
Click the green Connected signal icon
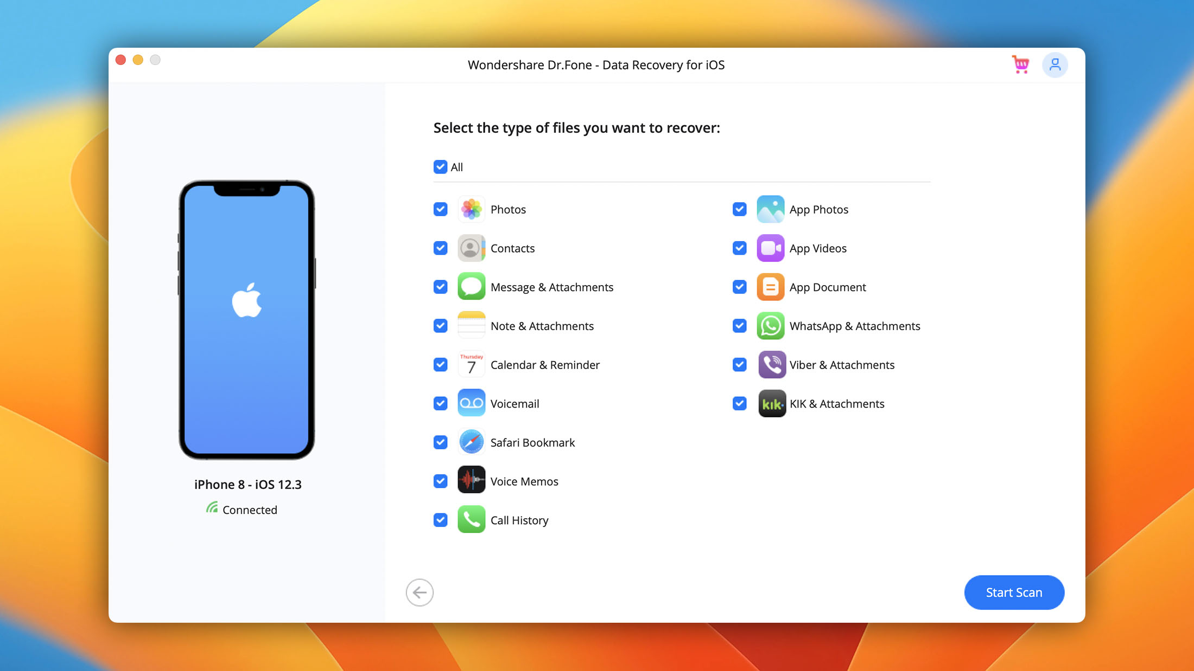[212, 508]
